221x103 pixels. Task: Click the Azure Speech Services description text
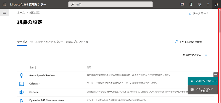click(128, 75)
